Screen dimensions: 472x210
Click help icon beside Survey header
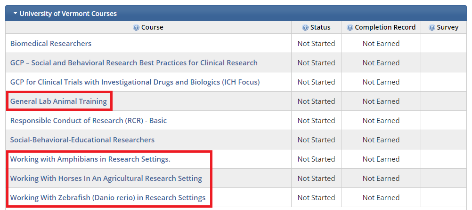(432, 28)
